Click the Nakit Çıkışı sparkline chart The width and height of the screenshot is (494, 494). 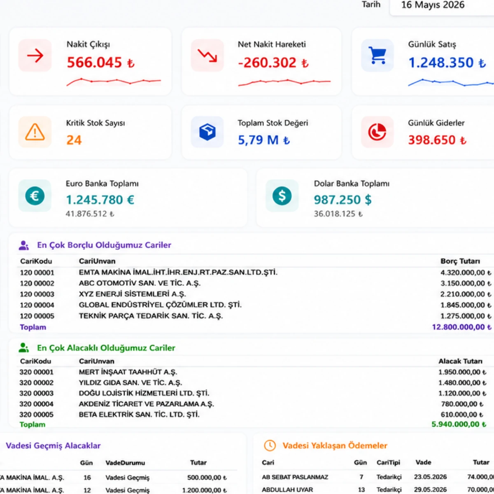[x=114, y=82]
